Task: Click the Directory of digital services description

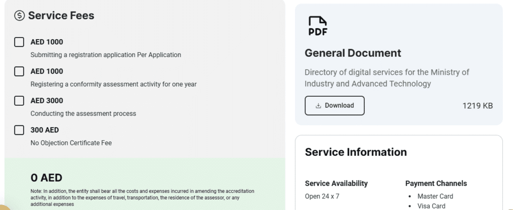Action: coord(387,78)
